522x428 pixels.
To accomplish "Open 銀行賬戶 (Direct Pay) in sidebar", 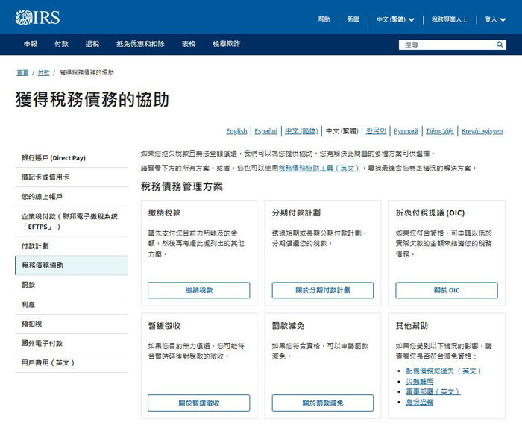I will [x=54, y=158].
